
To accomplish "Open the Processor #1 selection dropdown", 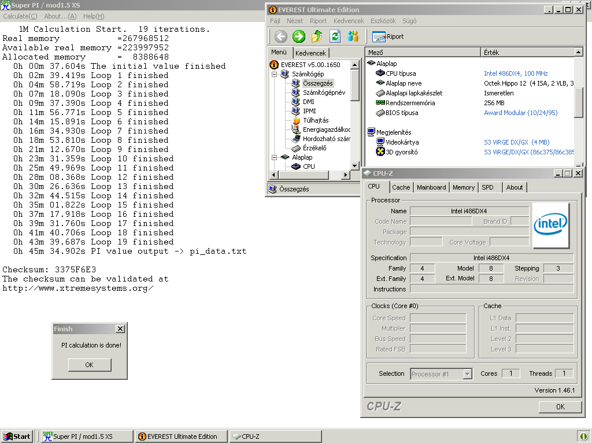I will pos(467,374).
